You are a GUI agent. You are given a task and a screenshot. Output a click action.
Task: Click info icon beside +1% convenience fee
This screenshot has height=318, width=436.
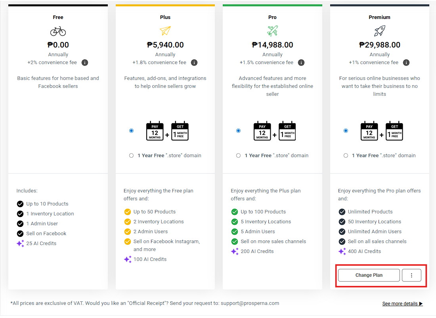tap(406, 63)
